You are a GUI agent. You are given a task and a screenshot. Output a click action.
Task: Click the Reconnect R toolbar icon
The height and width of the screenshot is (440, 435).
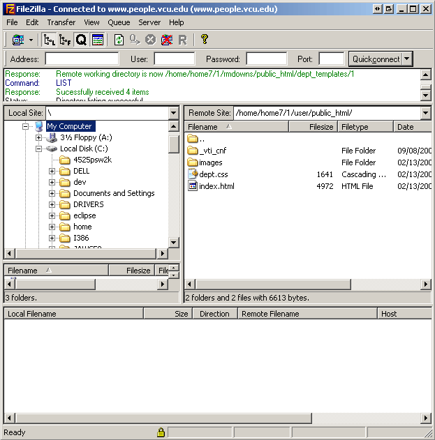point(183,40)
